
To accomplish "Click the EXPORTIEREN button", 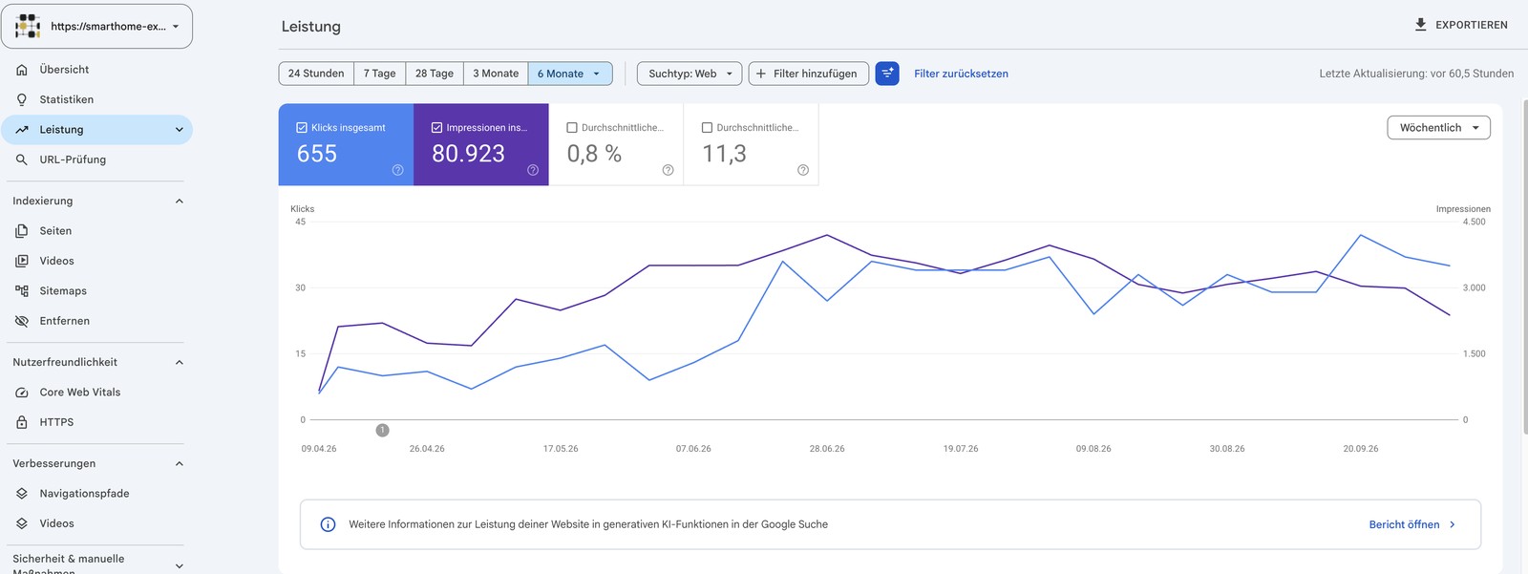I will tap(1461, 25).
